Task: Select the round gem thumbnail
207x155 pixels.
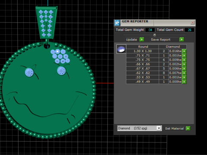Action: click(121, 49)
